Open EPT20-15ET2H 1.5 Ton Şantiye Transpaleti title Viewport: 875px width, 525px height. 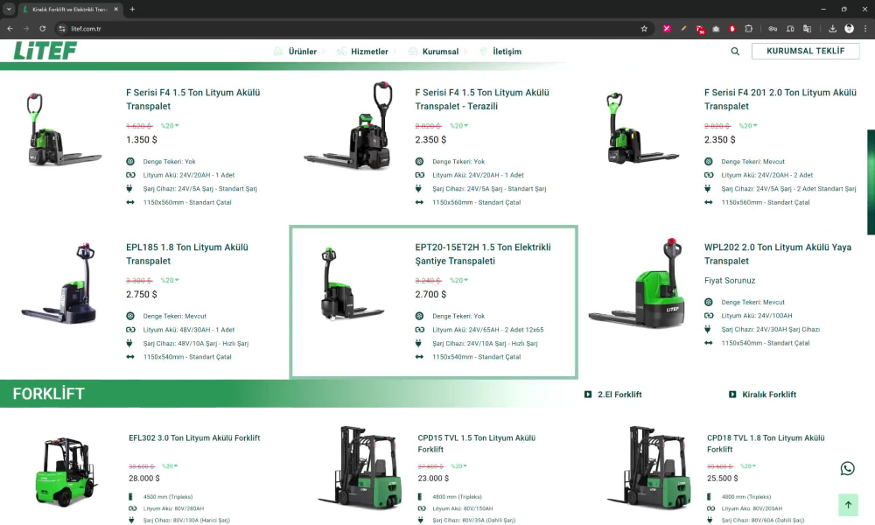click(x=483, y=254)
